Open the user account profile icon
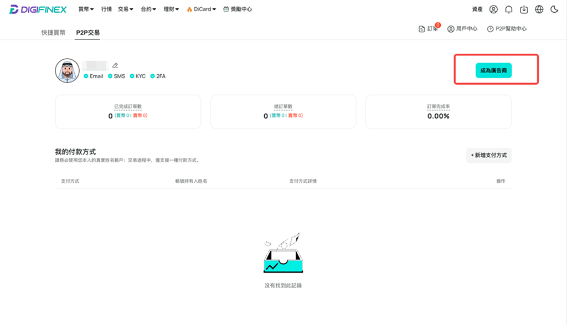Screen dimensions: 567x324 (x=493, y=9)
